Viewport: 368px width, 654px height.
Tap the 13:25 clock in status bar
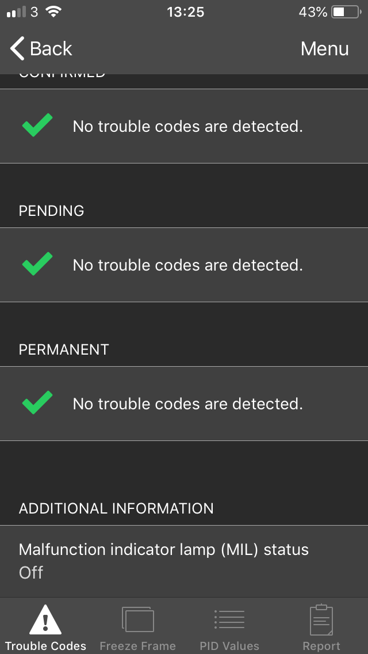pyautogui.click(x=186, y=12)
